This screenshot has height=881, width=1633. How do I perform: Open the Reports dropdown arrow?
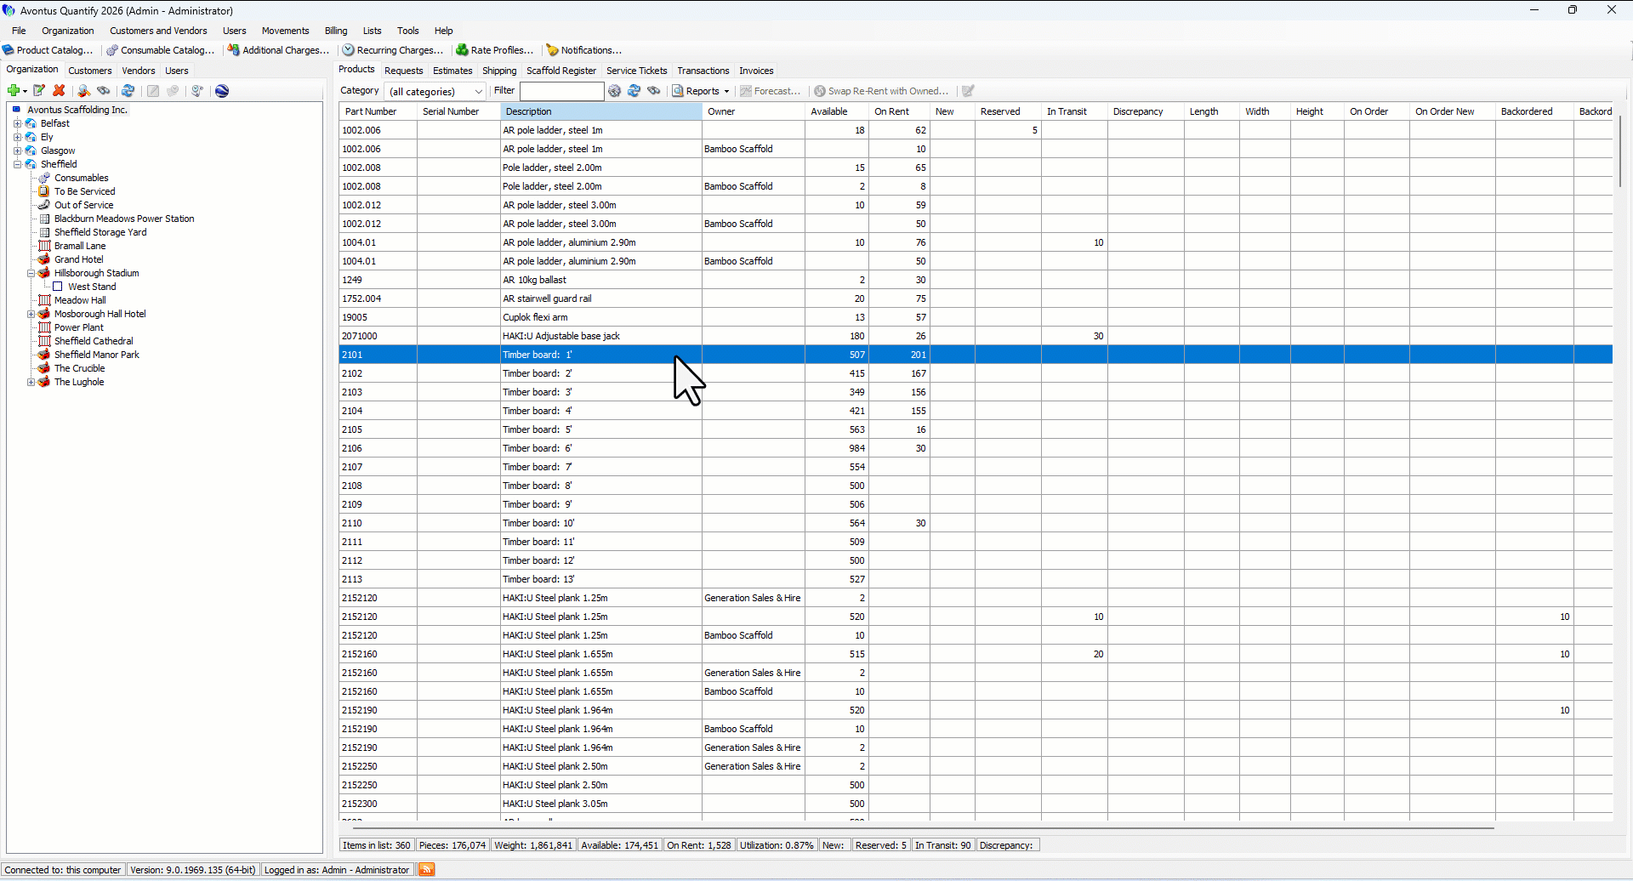point(726,91)
